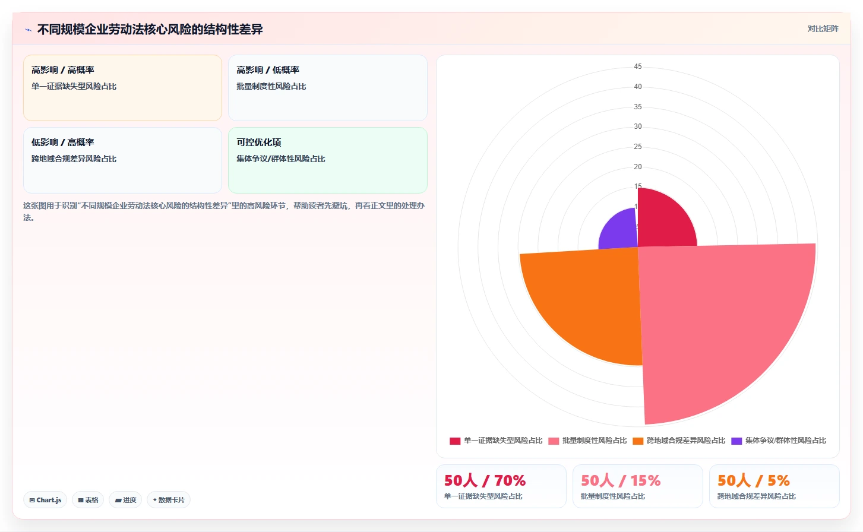This screenshot has height=532, width=863.
Task: Click the 进度 tag chip
Action: [125, 500]
